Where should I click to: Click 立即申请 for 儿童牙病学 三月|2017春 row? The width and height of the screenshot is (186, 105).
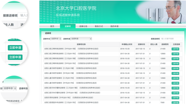[x=175, y=68]
